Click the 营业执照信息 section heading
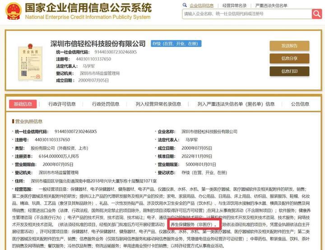325x250 pixels. click(29, 121)
